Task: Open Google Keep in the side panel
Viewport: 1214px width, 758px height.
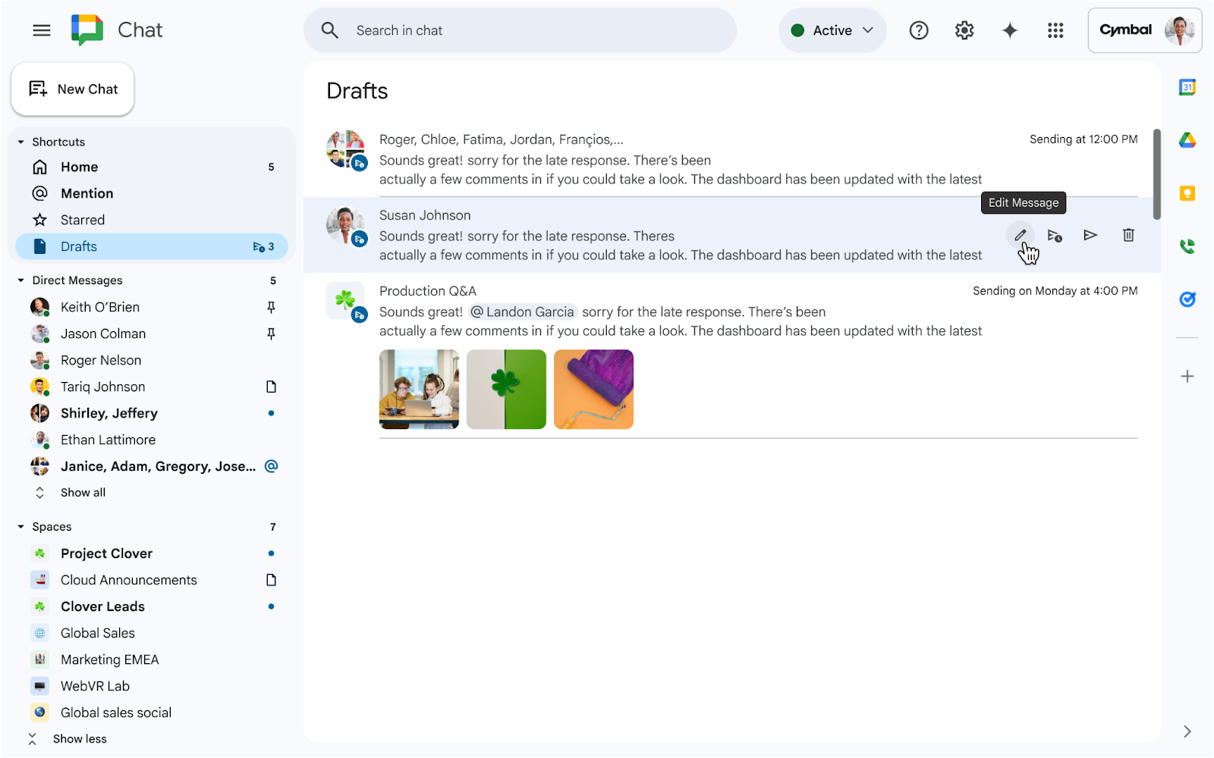Action: pyautogui.click(x=1187, y=193)
